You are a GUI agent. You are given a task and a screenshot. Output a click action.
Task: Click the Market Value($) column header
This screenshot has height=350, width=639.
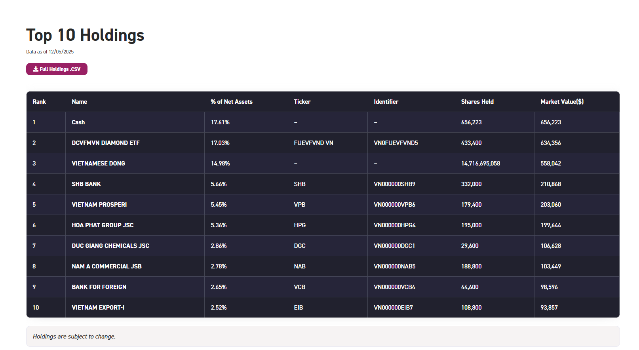tap(562, 102)
